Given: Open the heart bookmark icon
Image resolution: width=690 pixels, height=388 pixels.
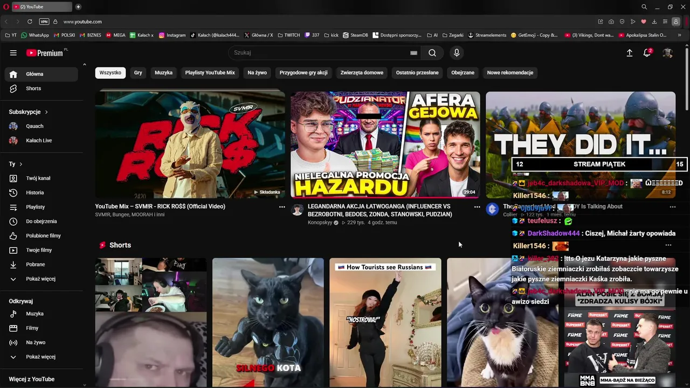Looking at the screenshot, I should (x=644, y=22).
